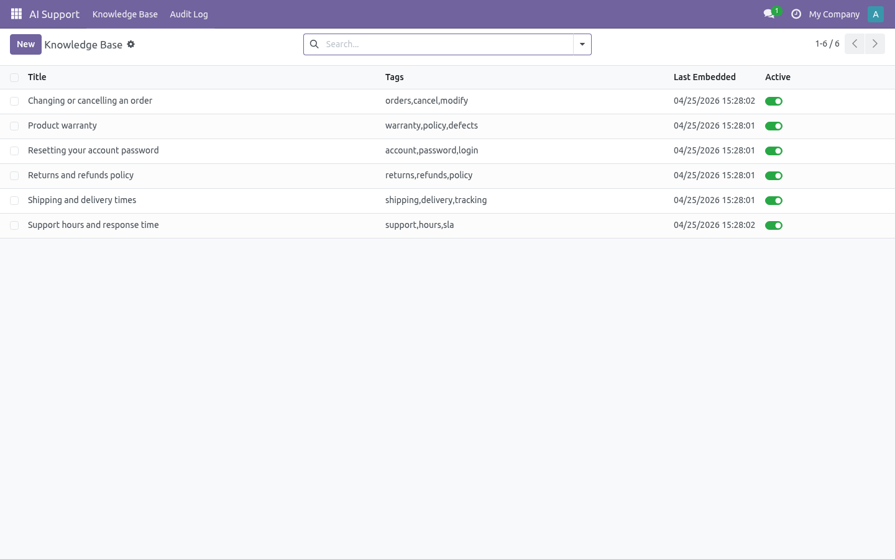Click the support,hours,sla tags cell
Image resolution: width=895 pixels, height=559 pixels.
420,225
